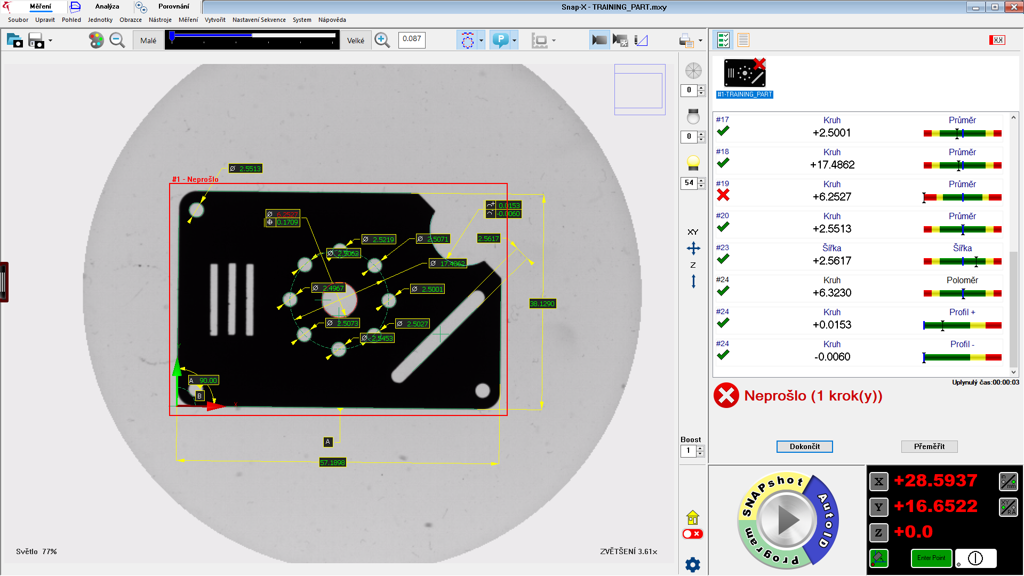Toggle the white circle-line probe indicator button
The image size is (1024, 576).
pos(975,558)
